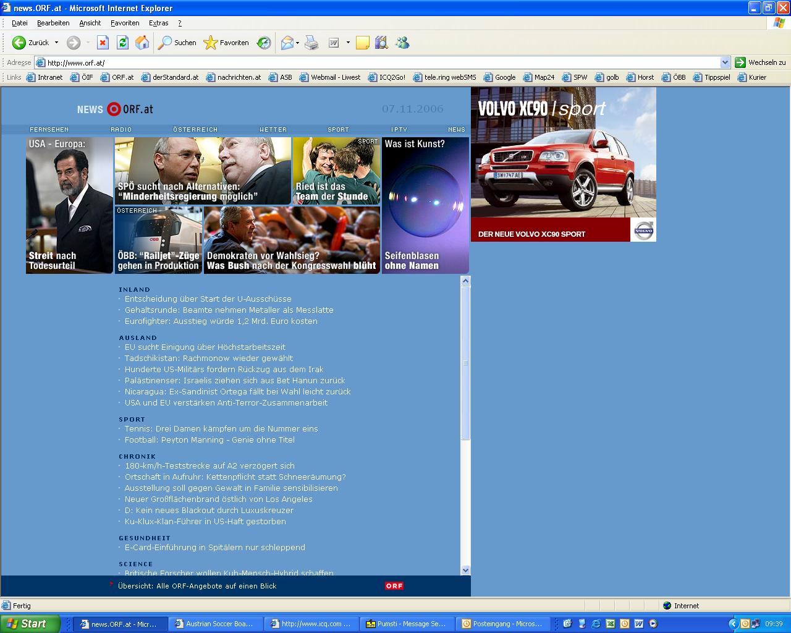Open the History clock icon in toolbar
Screen dimensions: 791x633
point(264,43)
